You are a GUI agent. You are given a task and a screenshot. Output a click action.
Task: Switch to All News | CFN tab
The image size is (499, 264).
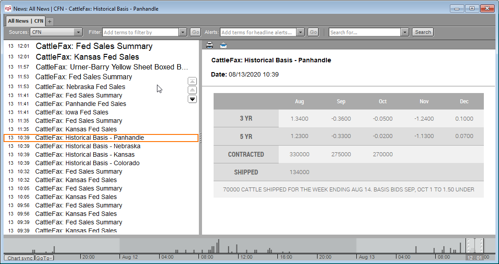[x=25, y=21]
